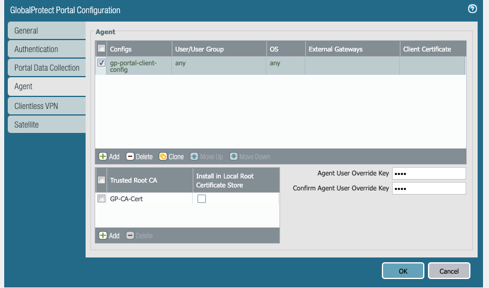Click the 'any' value under User/User Group
The height and width of the screenshot is (288, 489).
[x=180, y=63]
